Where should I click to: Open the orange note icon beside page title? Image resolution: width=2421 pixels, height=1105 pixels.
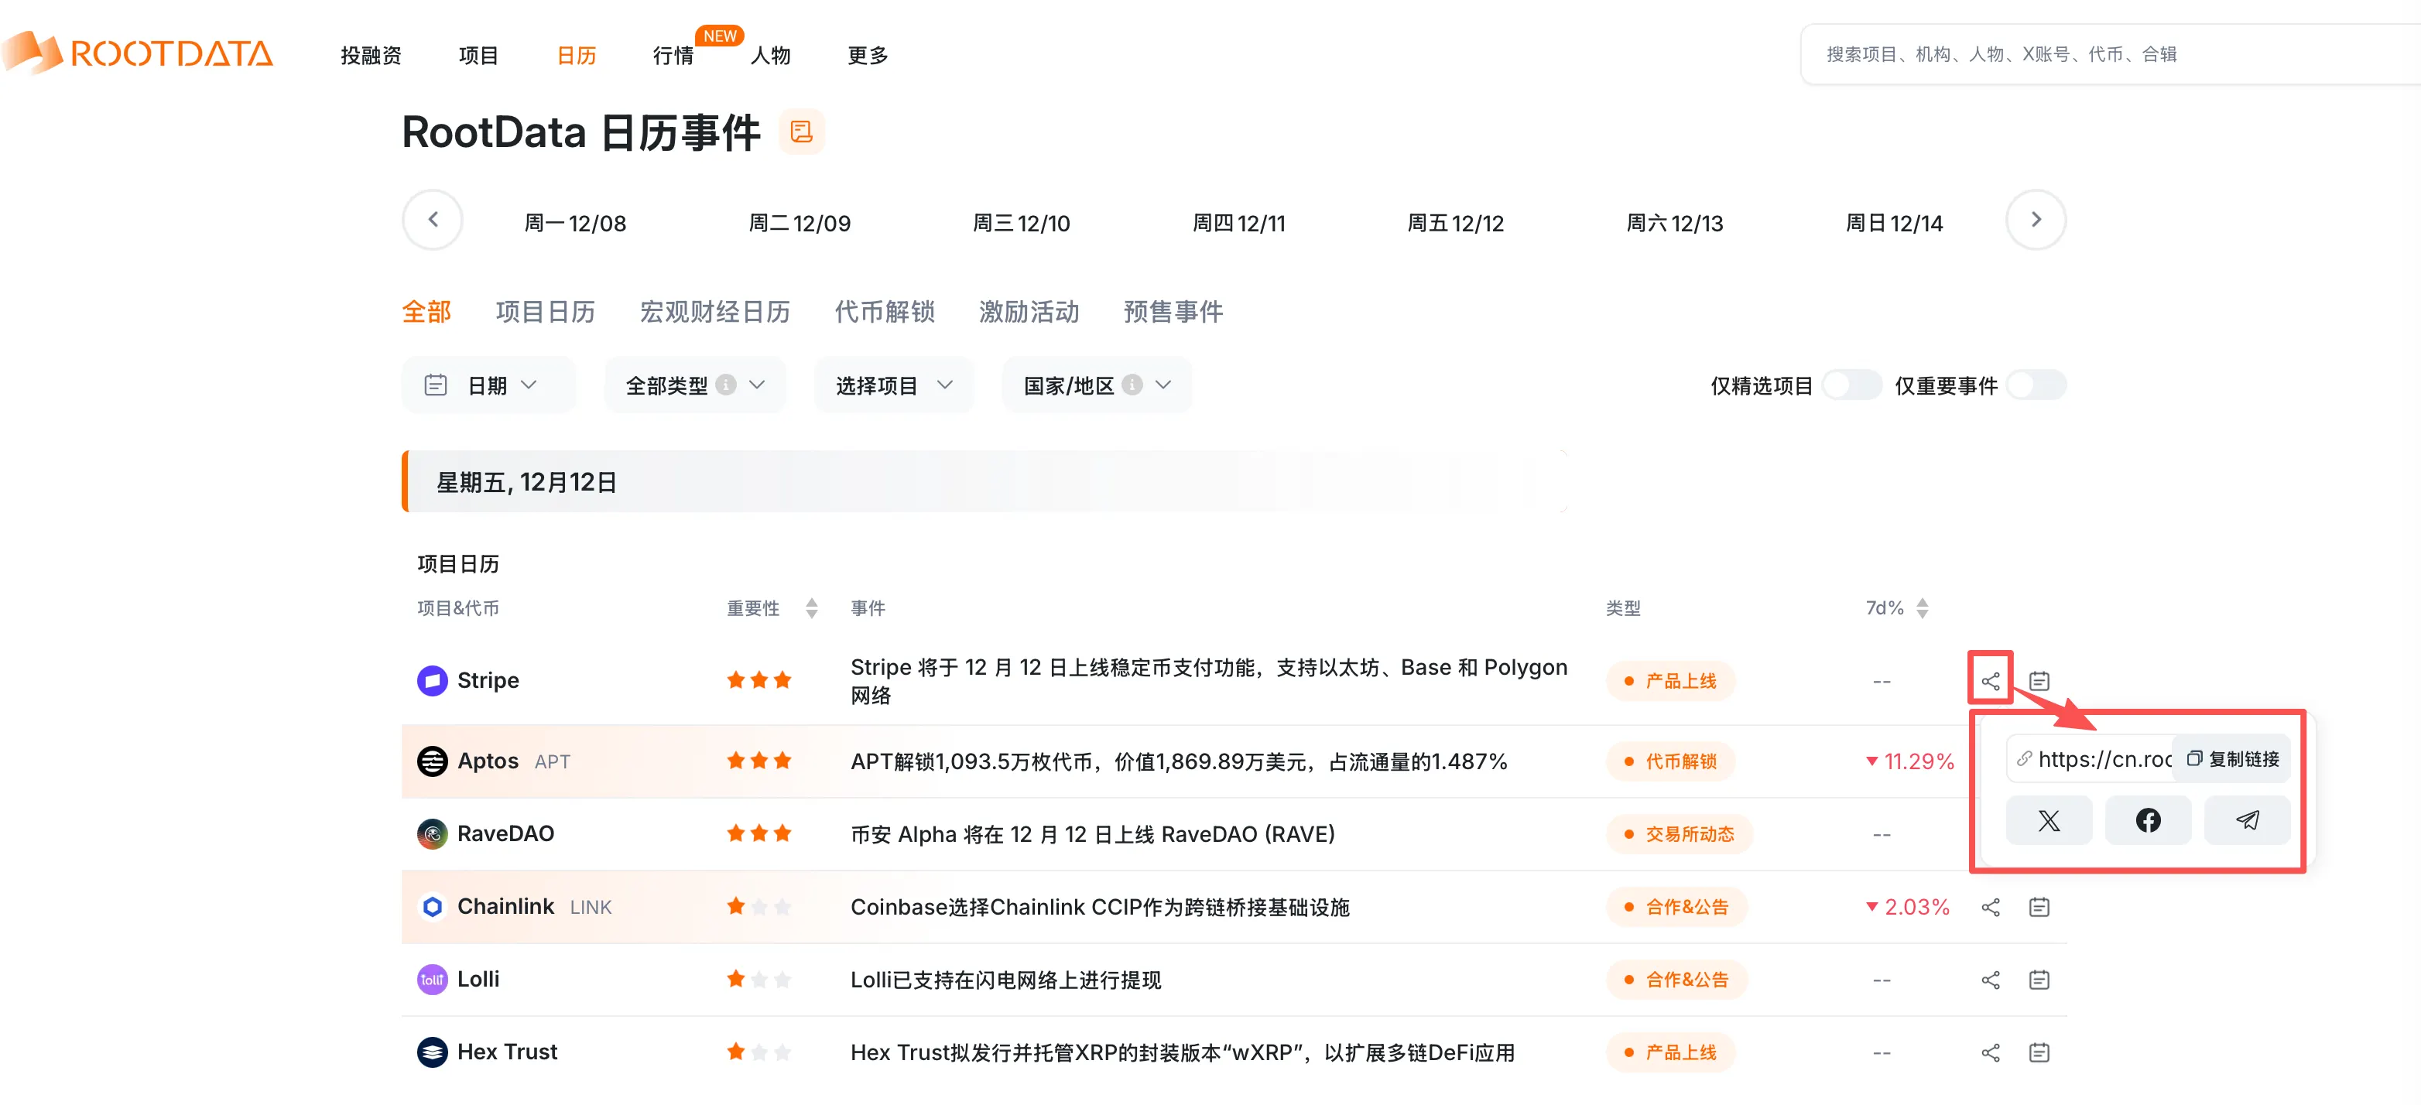coord(801,132)
